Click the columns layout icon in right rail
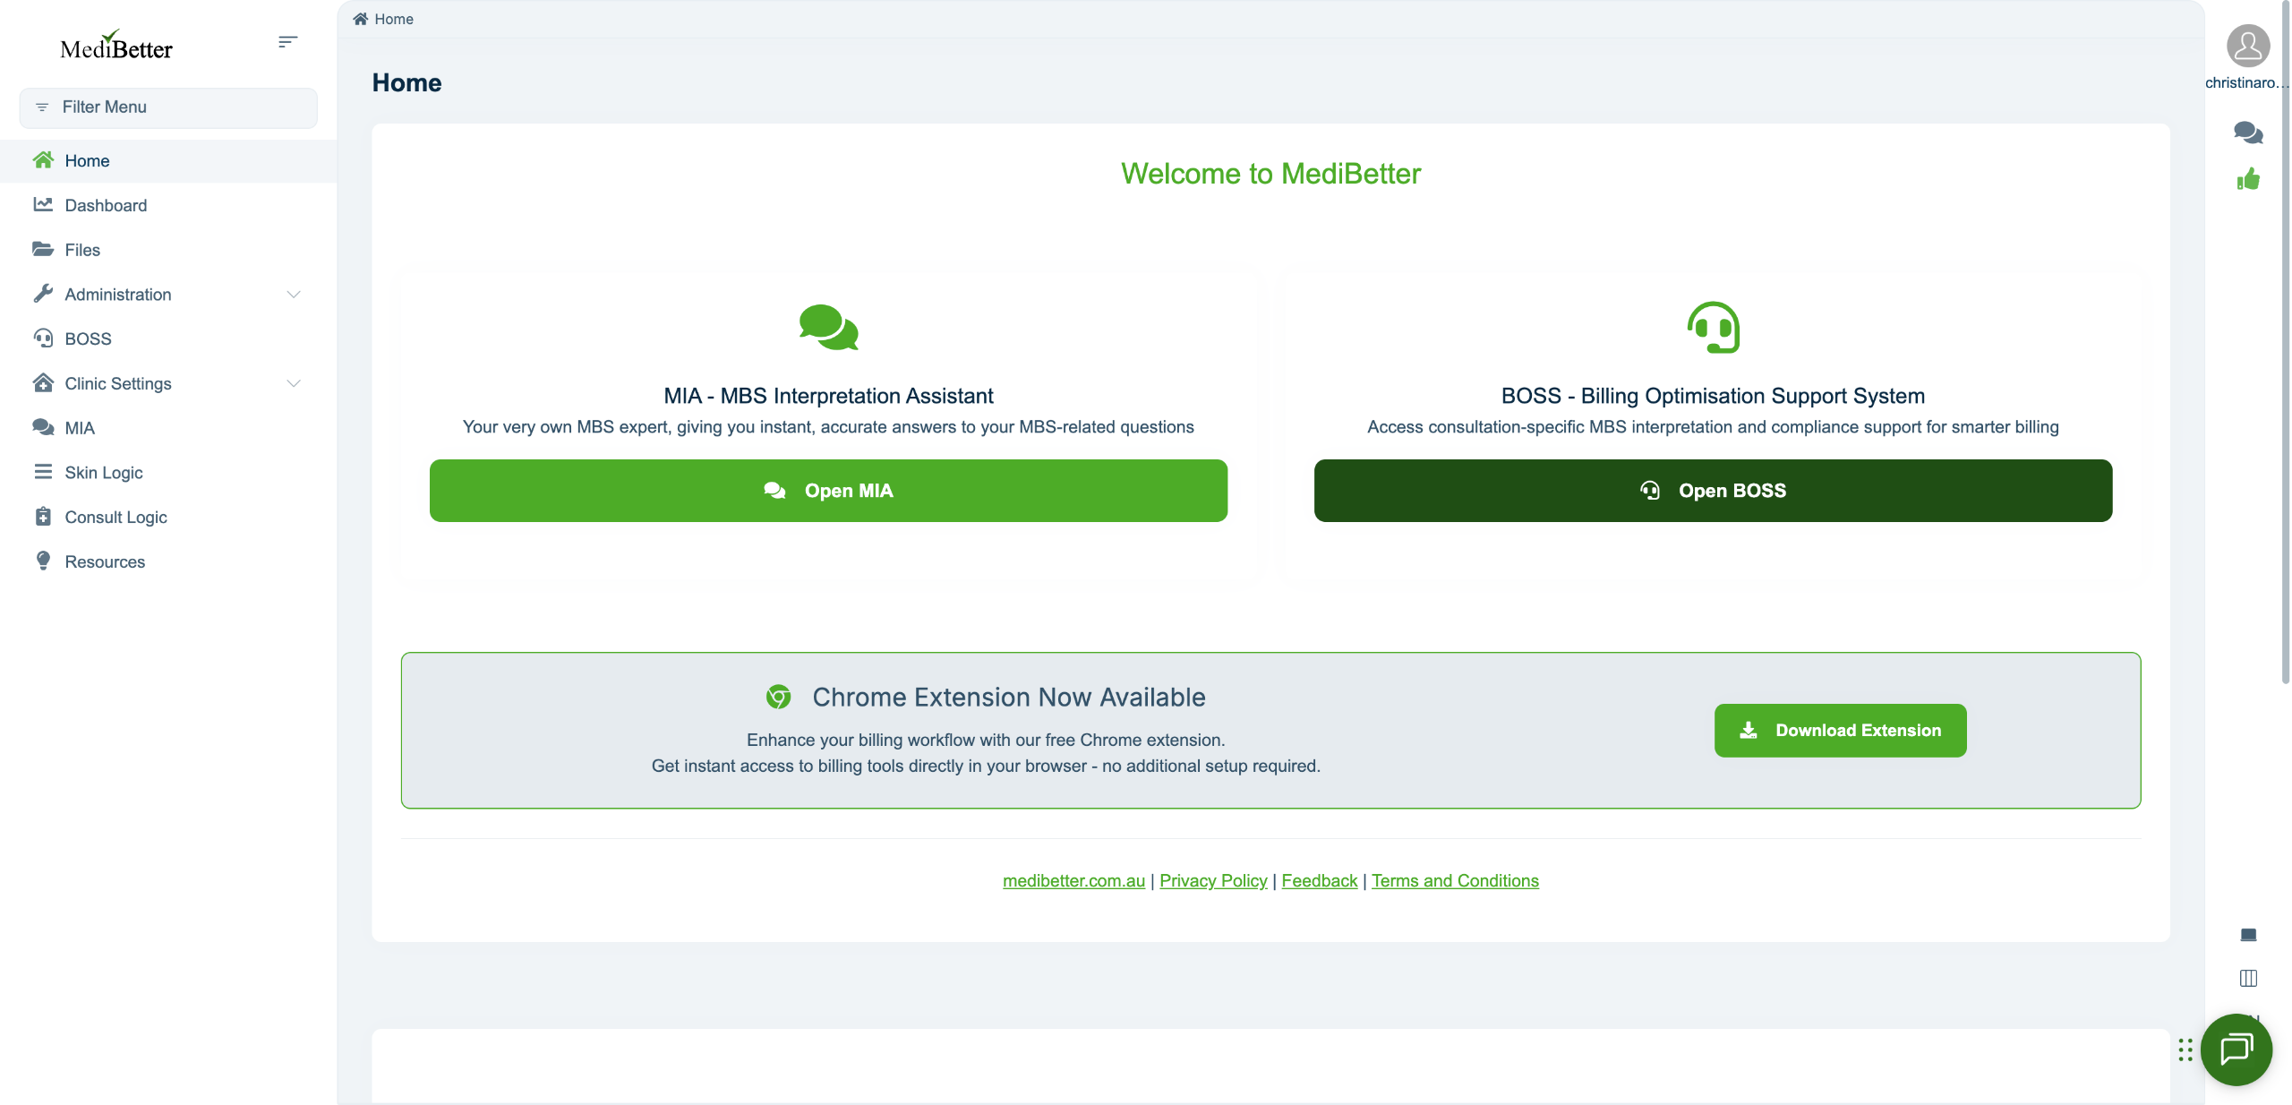 pyautogui.click(x=2247, y=978)
